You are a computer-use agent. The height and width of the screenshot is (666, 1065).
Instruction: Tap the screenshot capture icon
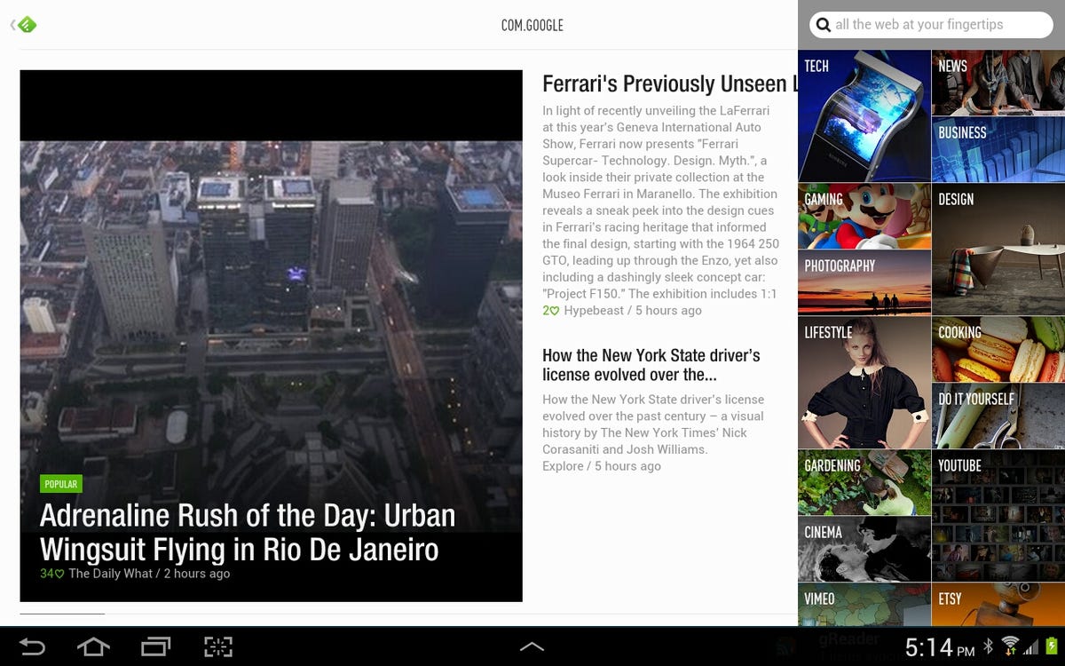218,646
